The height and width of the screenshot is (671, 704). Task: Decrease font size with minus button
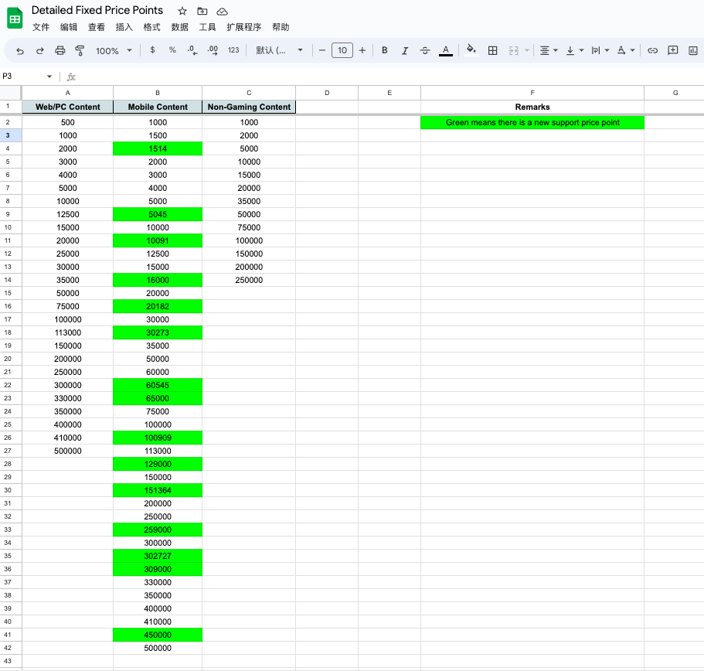coord(322,50)
